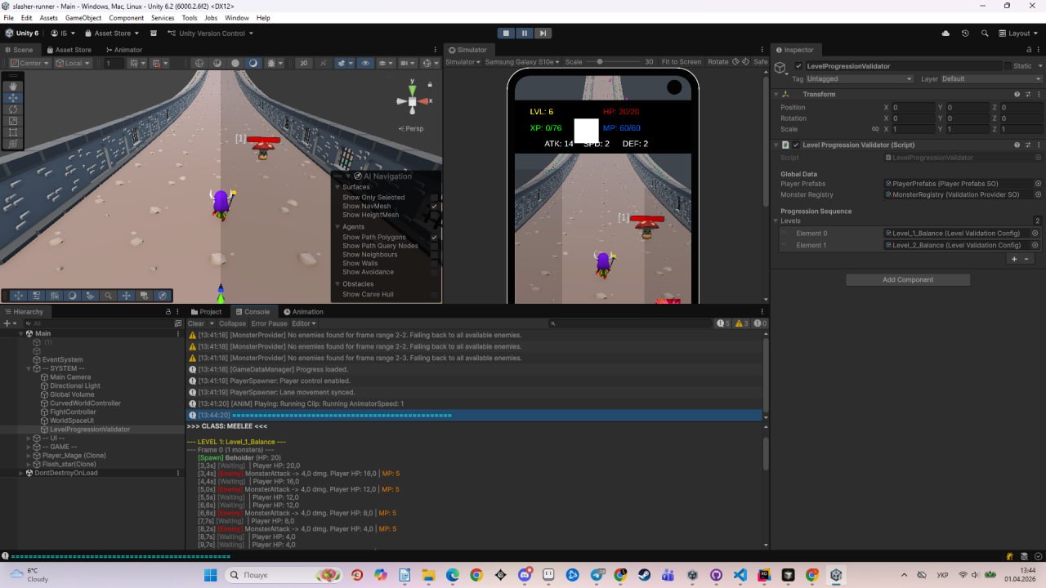Select FightController in the Hierarchy
The height and width of the screenshot is (588, 1046).
pos(73,412)
